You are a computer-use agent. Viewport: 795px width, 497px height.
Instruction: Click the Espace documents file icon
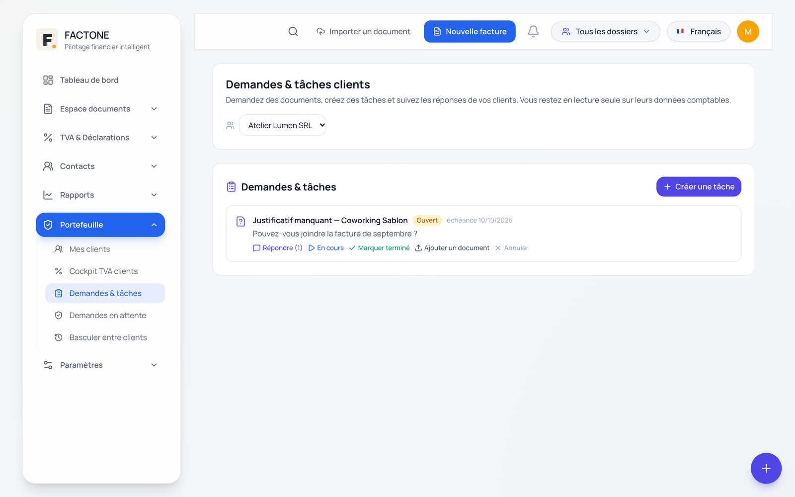pos(48,109)
